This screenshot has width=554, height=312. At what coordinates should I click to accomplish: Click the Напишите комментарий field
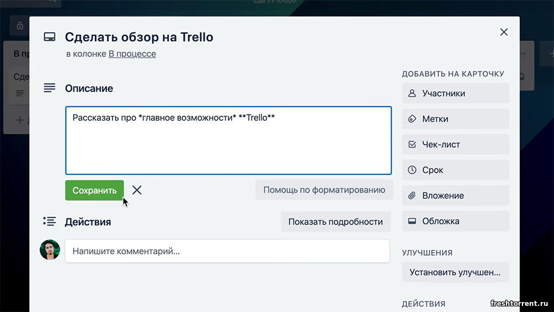point(227,251)
